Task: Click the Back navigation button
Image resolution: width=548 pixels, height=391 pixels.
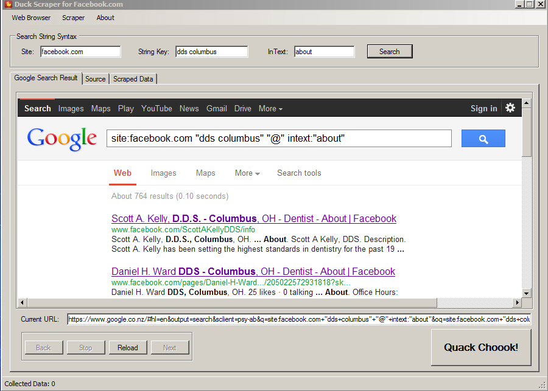Action: [44, 348]
